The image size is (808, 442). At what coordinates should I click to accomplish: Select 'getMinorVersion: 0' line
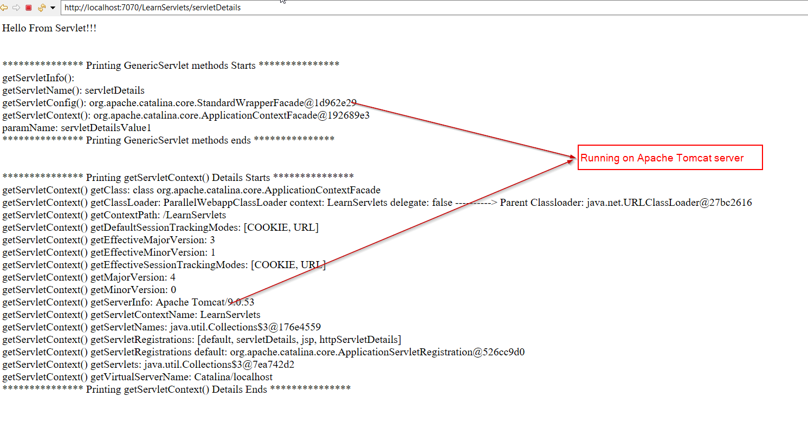[89, 290]
